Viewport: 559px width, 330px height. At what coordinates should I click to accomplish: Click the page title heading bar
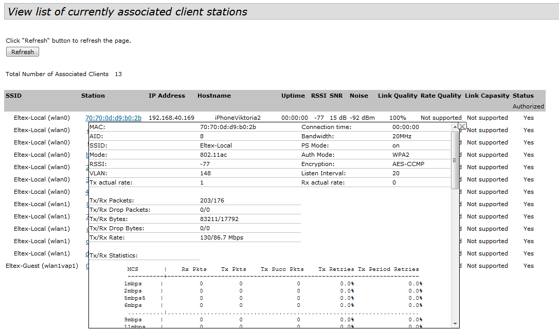pyautogui.click(x=281, y=12)
